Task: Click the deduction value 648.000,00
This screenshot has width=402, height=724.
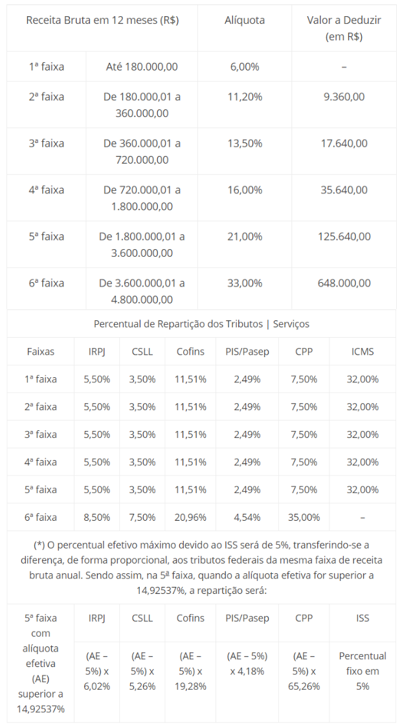Action: (344, 283)
